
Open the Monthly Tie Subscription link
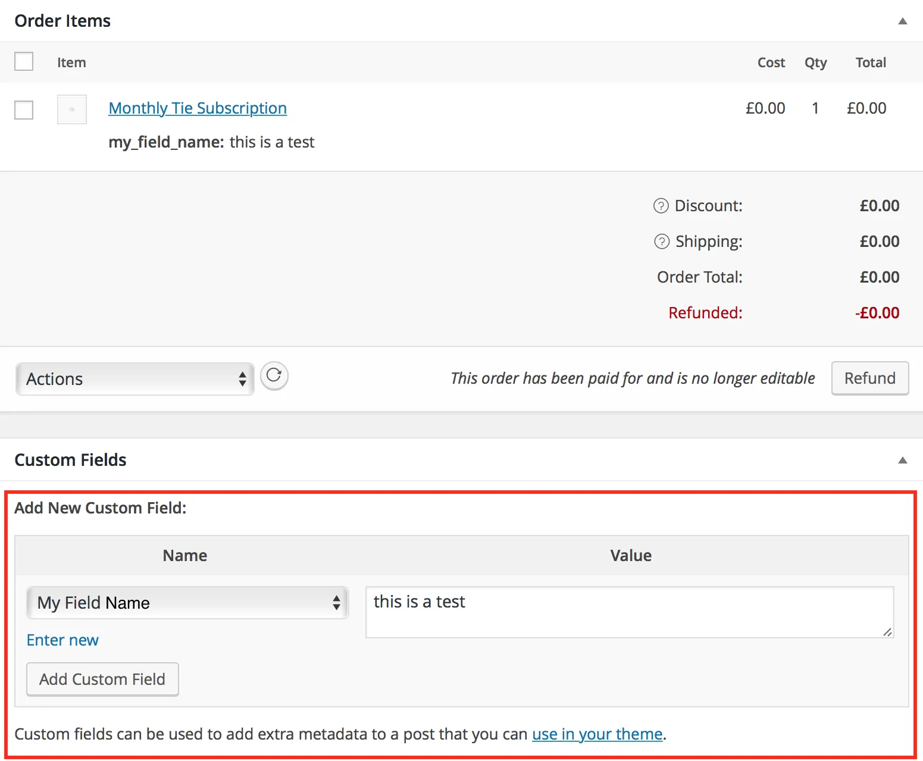coord(198,108)
